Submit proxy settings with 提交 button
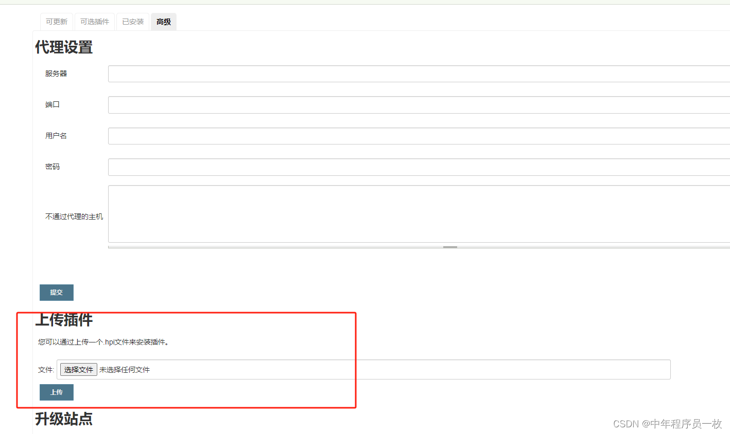730x434 pixels. tap(57, 293)
